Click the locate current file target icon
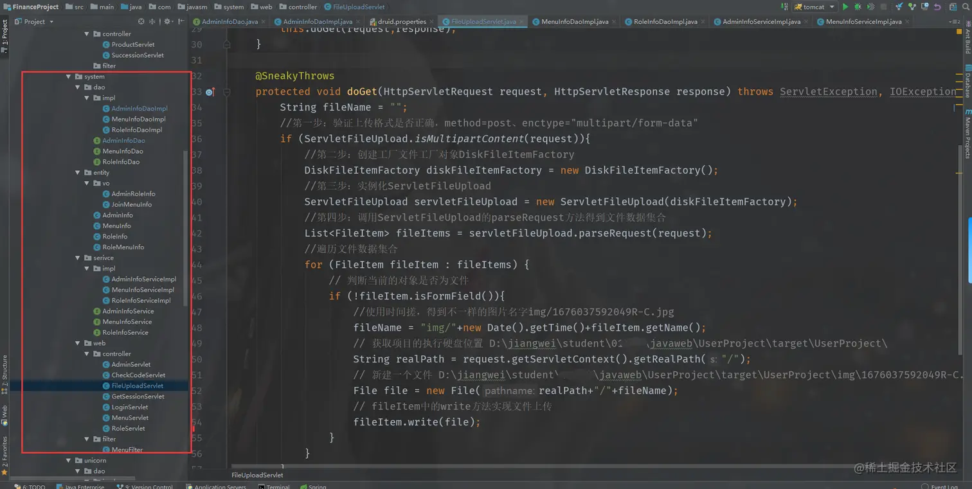This screenshot has height=489, width=972. click(141, 21)
